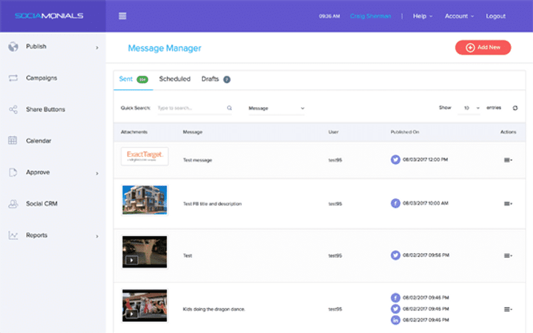Viewport: 533px width, 333px height.
Task: Click the Social CRM people icon
Action: click(13, 204)
